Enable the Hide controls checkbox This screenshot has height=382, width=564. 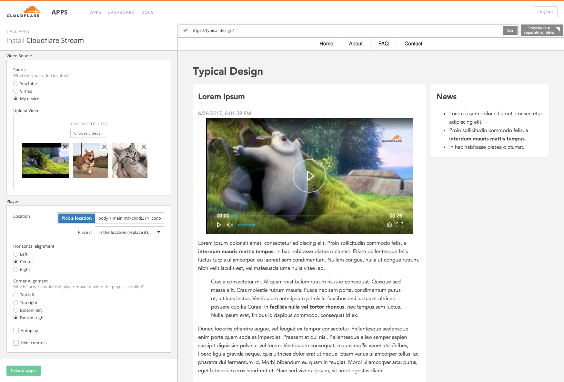(16, 343)
